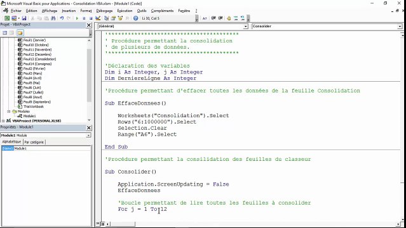The image size is (406, 228).
Task: Open the Module1 Module properties dropdown
Action: point(88,136)
